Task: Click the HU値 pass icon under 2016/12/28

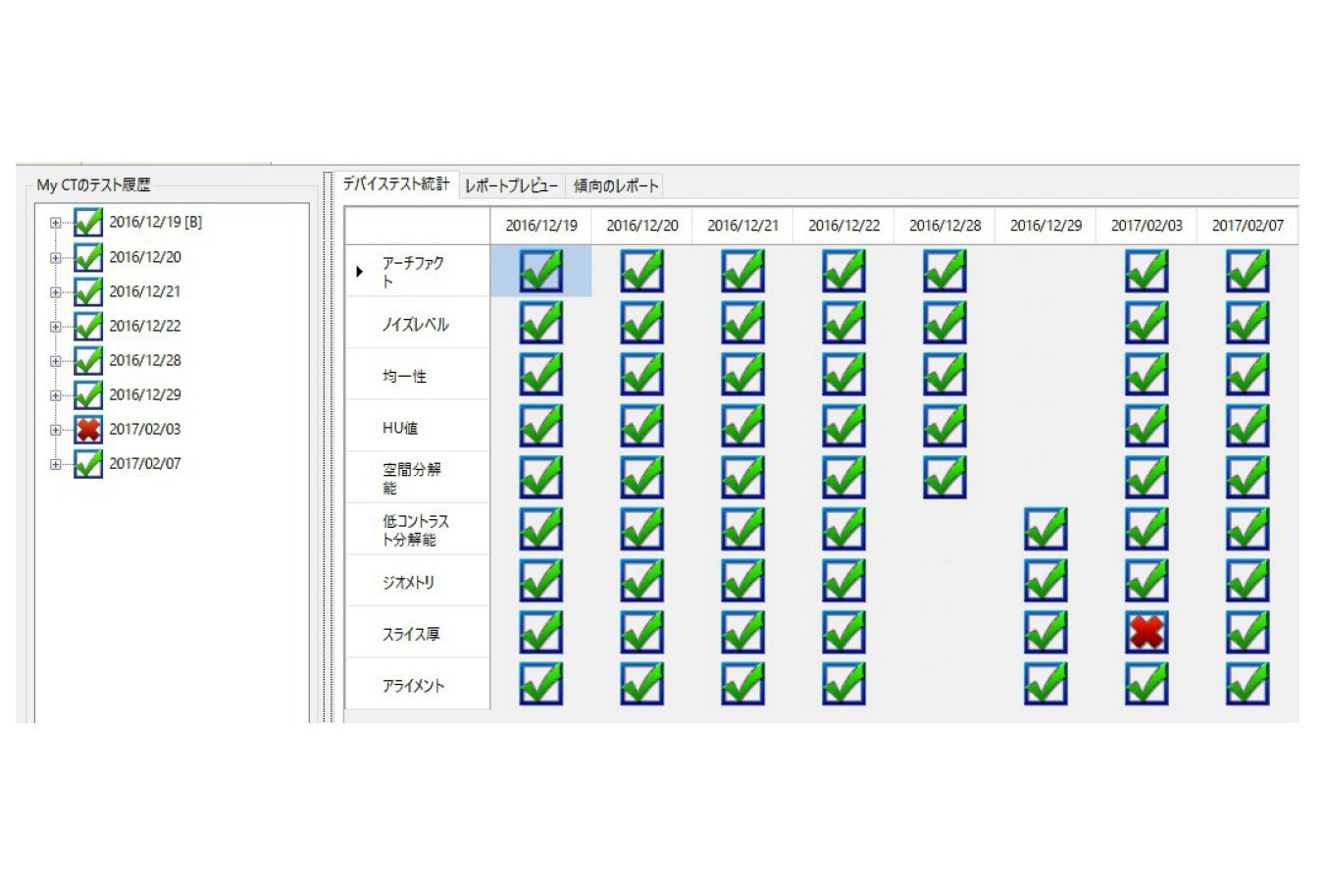Action: click(944, 426)
